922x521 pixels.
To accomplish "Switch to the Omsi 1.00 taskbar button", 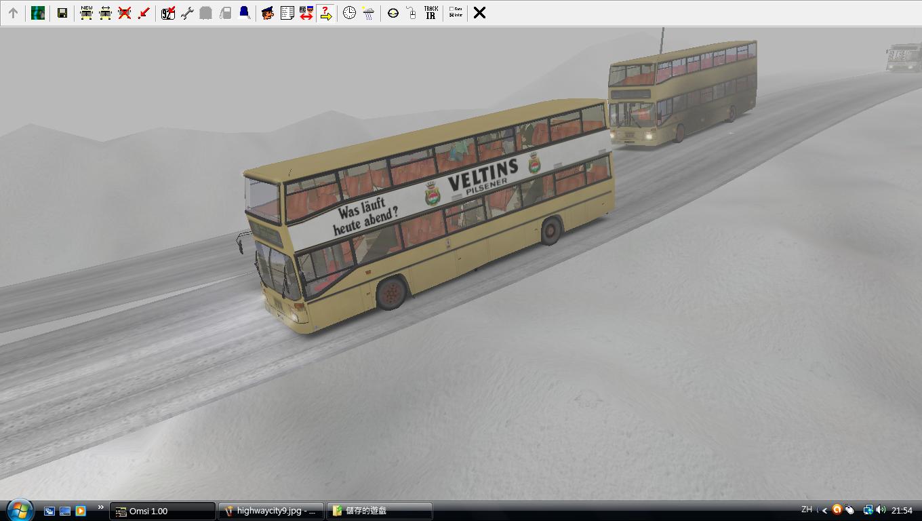I will pos(163,511).
